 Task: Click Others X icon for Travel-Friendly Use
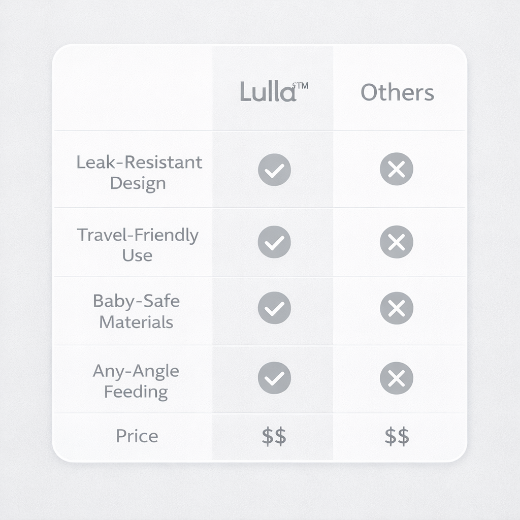click(x=396, y=242)
